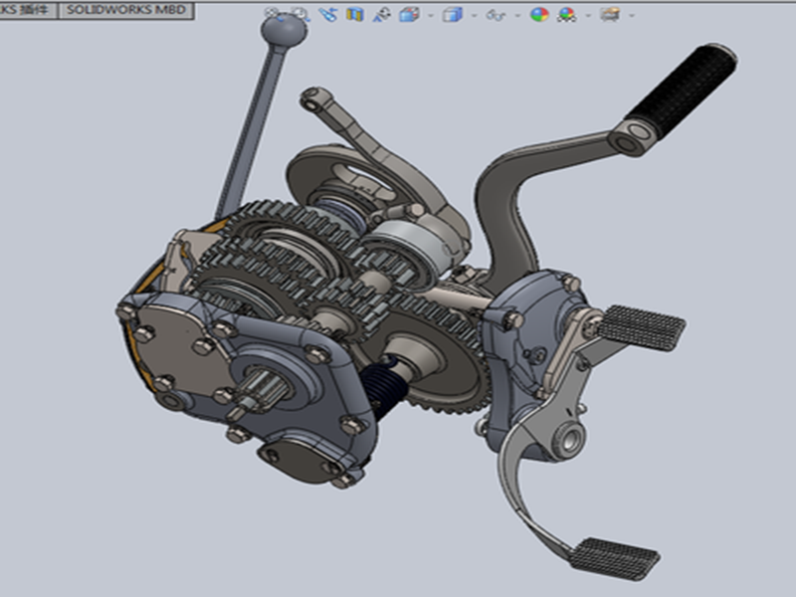This screenshot has height=597, width=796.
Task: Open Dynamic Annotation Views tool
Action: (x=381, y=15)
